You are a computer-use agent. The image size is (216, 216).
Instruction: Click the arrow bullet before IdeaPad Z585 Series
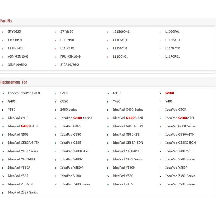(3, 193)
